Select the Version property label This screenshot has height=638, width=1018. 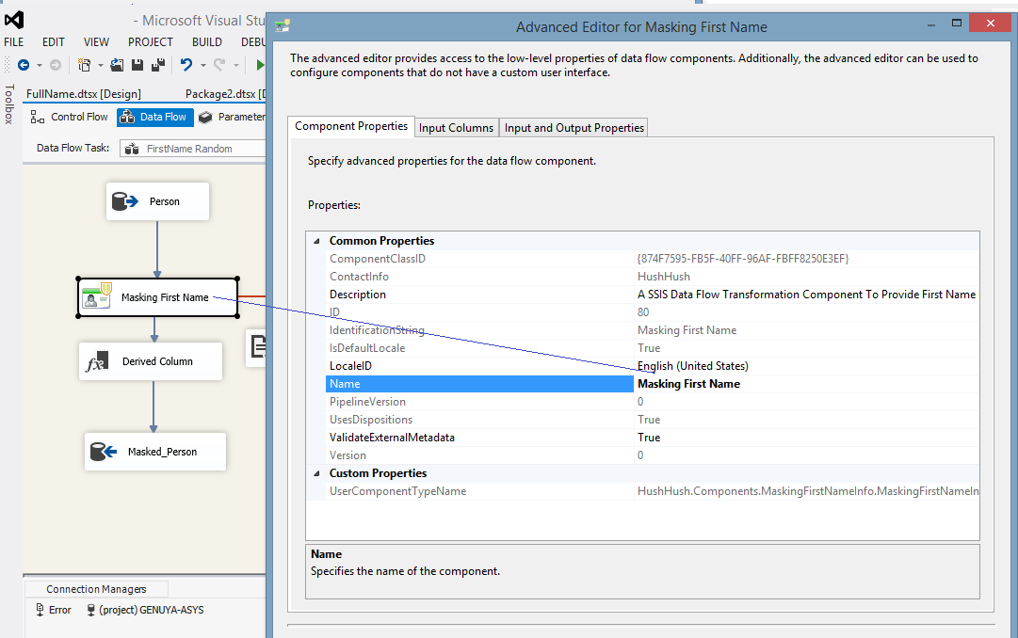[347, 455]
